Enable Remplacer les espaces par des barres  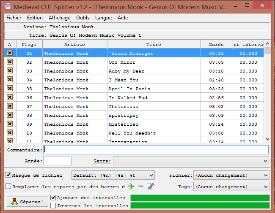point(8,186)
